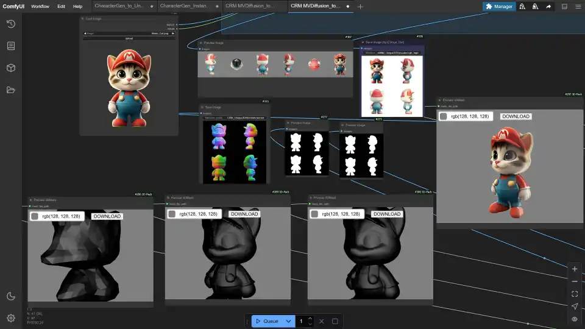The height and width of the screenshot is (329, 585).
Task: Collapse the textured Preview 3DMesh node
Action: pos(439,101)
